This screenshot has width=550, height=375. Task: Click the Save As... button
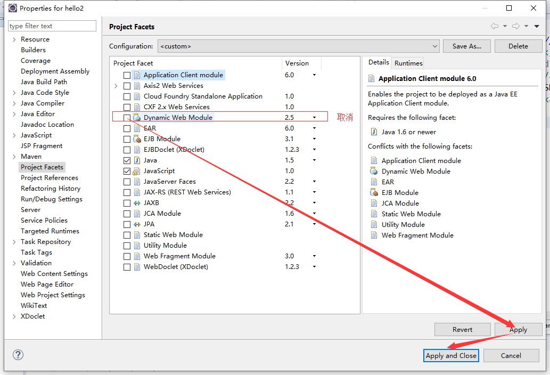(x=466, y=46)
